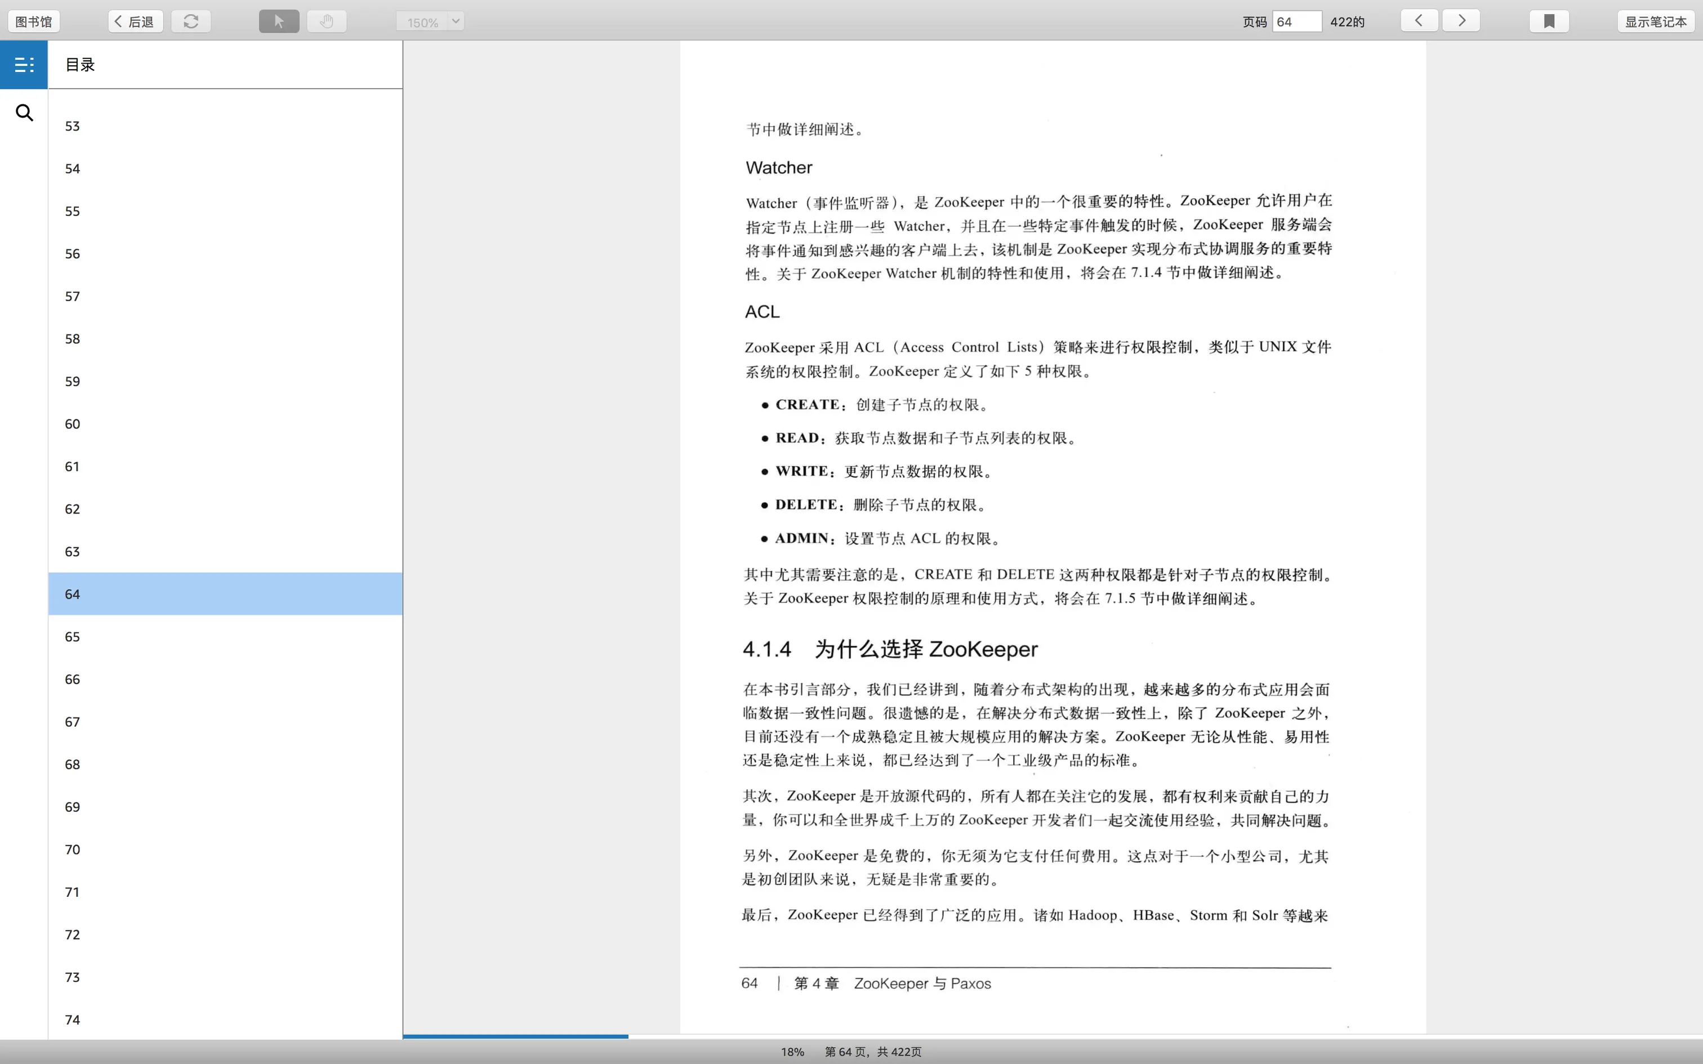Select the hand pan tool
Image resolution: width=1703 pixels, height=1064 pixels.
coord(327,21)
